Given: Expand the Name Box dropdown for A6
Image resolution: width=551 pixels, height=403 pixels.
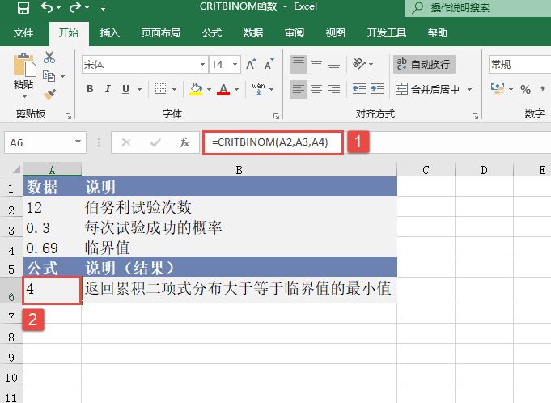Looking at the screenshot, I should pos(78,142).
